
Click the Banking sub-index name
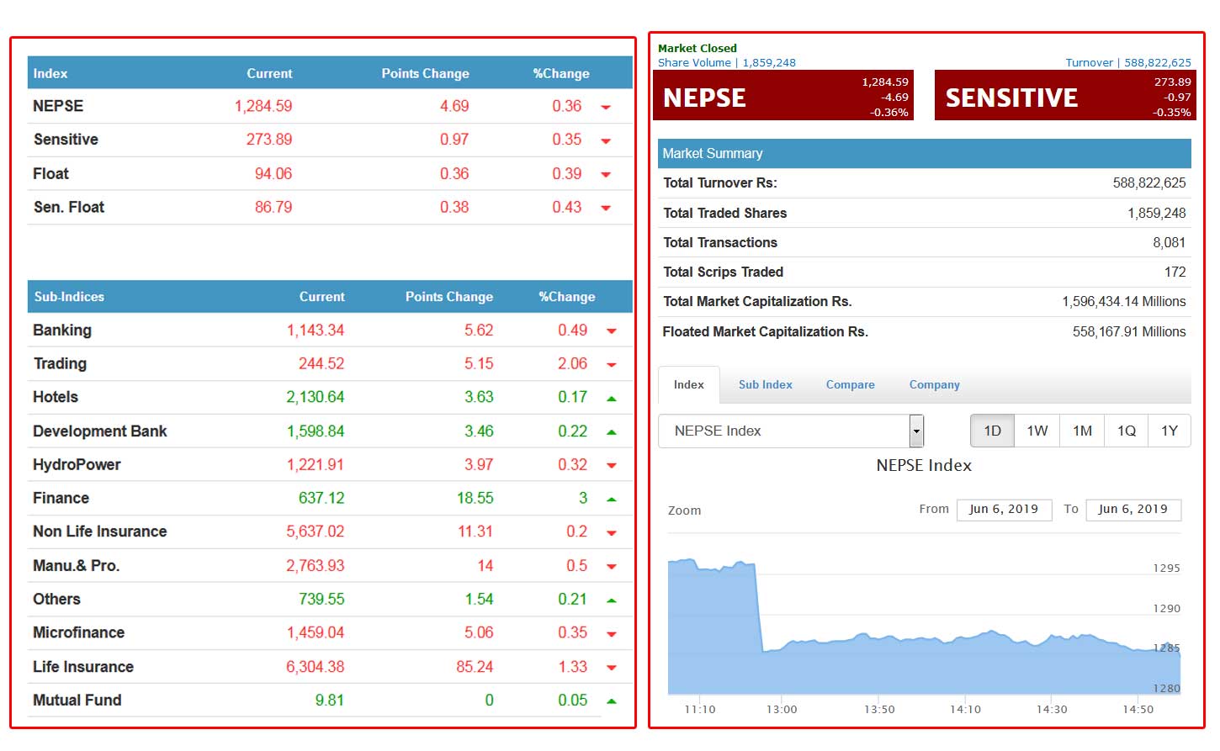click(62, 331)
